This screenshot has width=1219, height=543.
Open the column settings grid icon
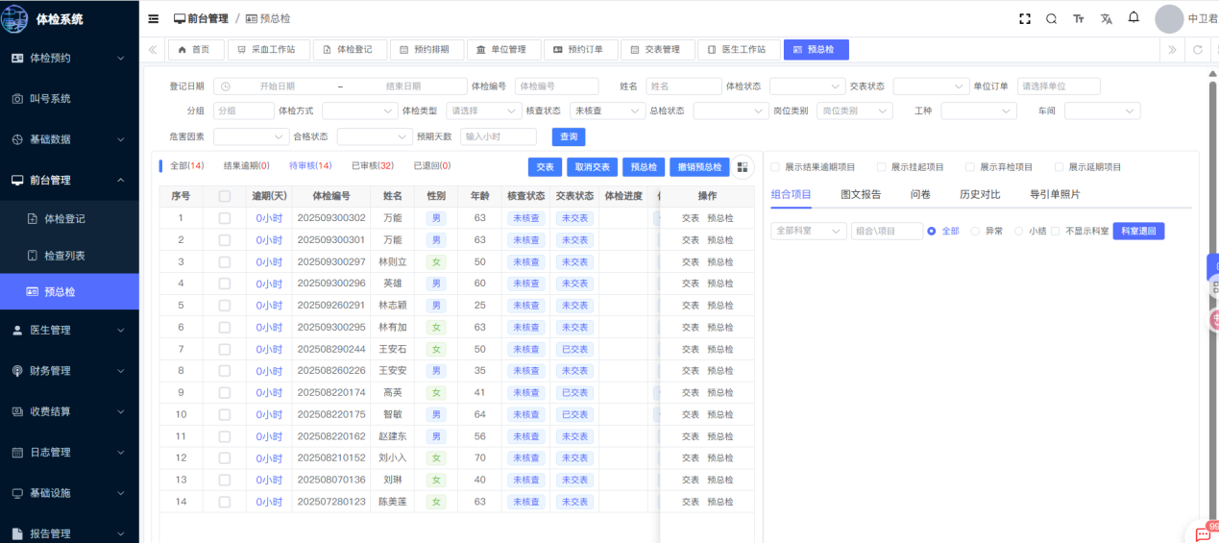pos(743,167)
